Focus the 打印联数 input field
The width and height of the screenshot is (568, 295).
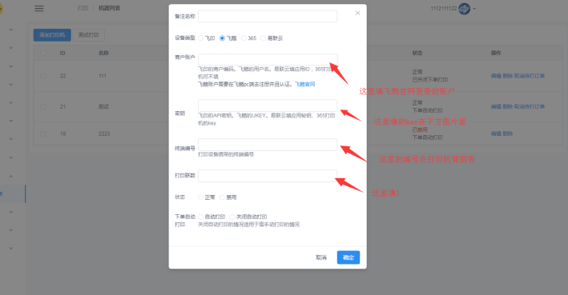click(x=268, y=176)
